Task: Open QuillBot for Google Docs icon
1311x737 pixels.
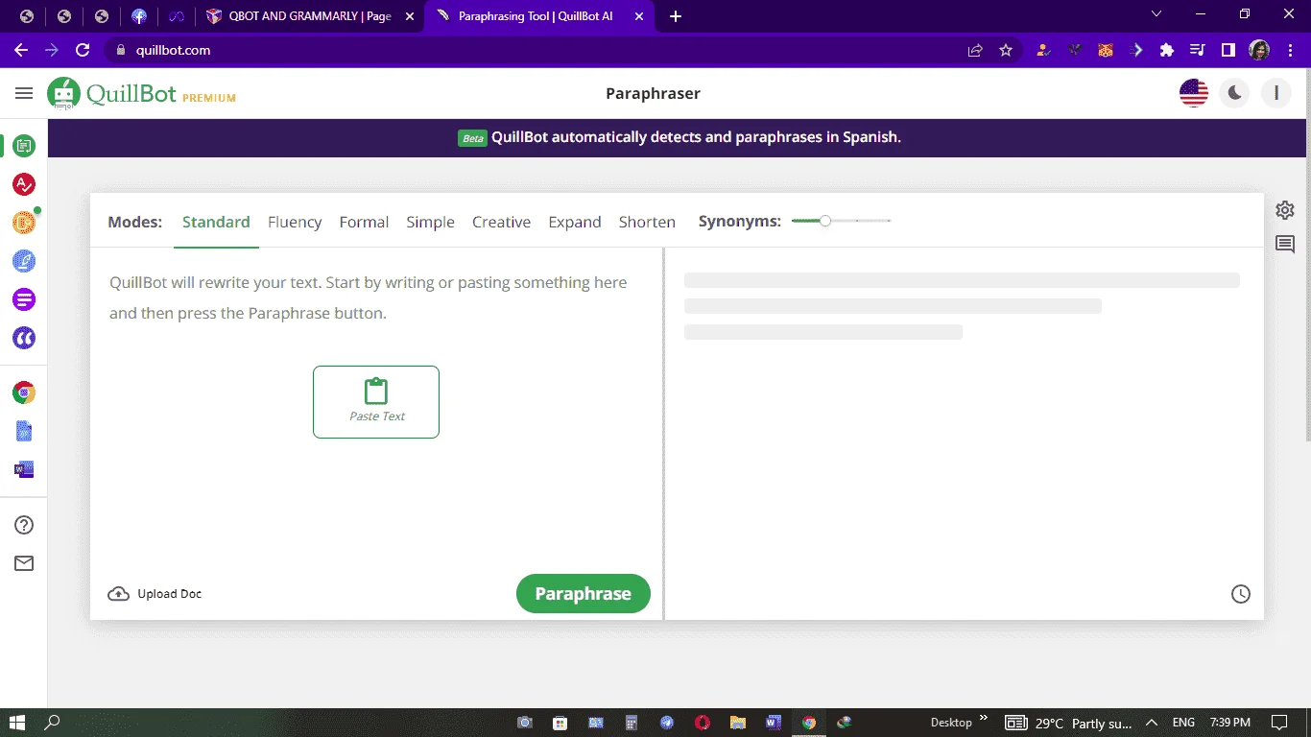Action: click(24, 431)
